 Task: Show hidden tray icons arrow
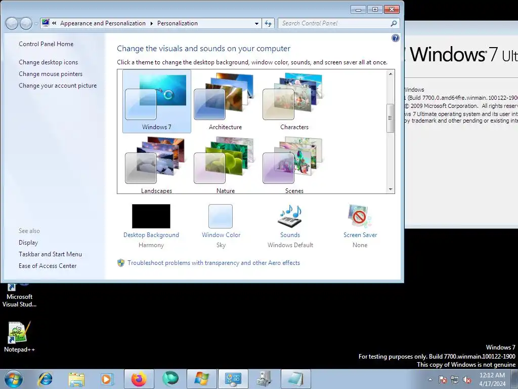pos(430,379)
